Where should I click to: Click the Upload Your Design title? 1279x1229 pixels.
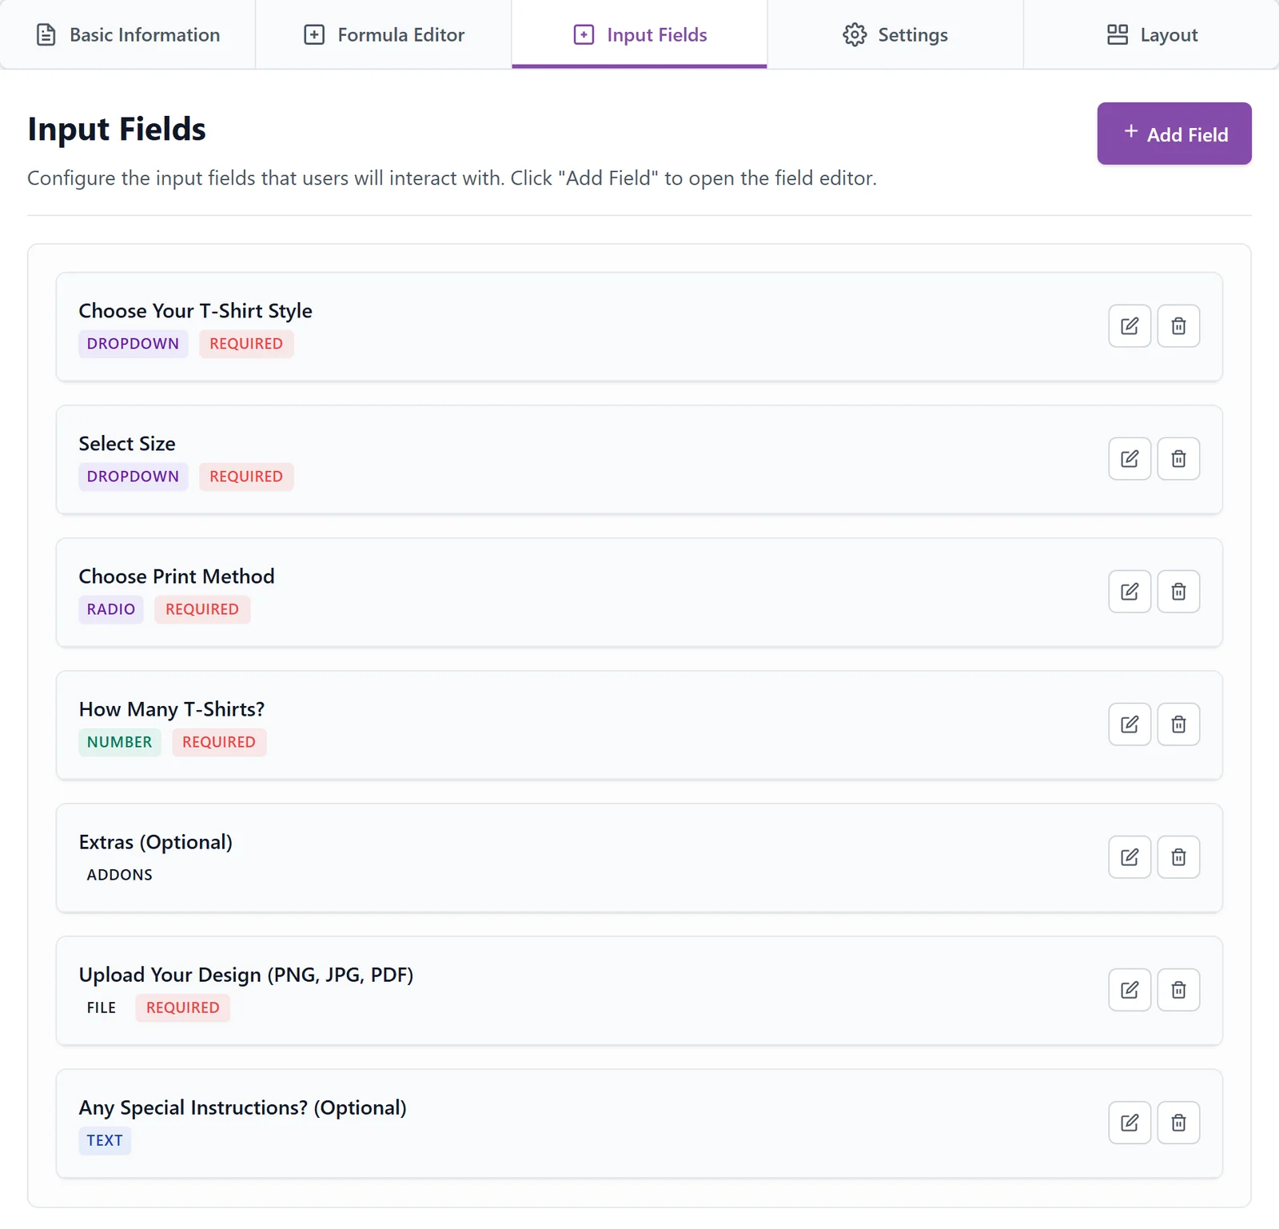click(246, 975)
